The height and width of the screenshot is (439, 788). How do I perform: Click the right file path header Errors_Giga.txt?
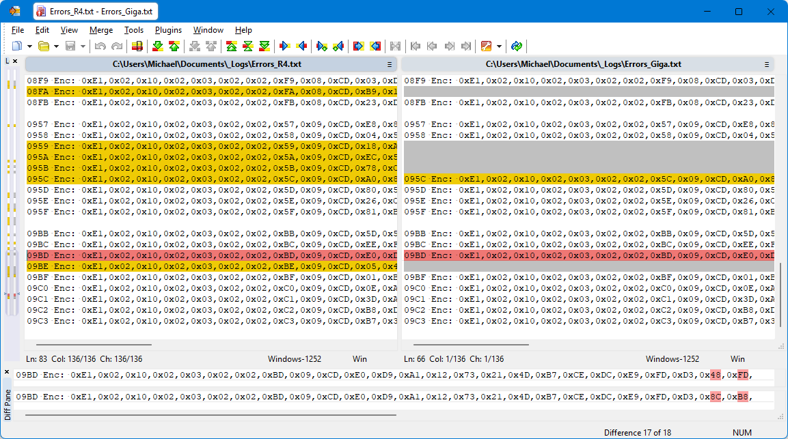(584, 64)
